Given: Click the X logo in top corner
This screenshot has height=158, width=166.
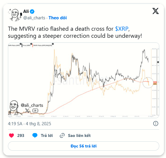Looking at the screenshot, I should (x=155, y=11).
